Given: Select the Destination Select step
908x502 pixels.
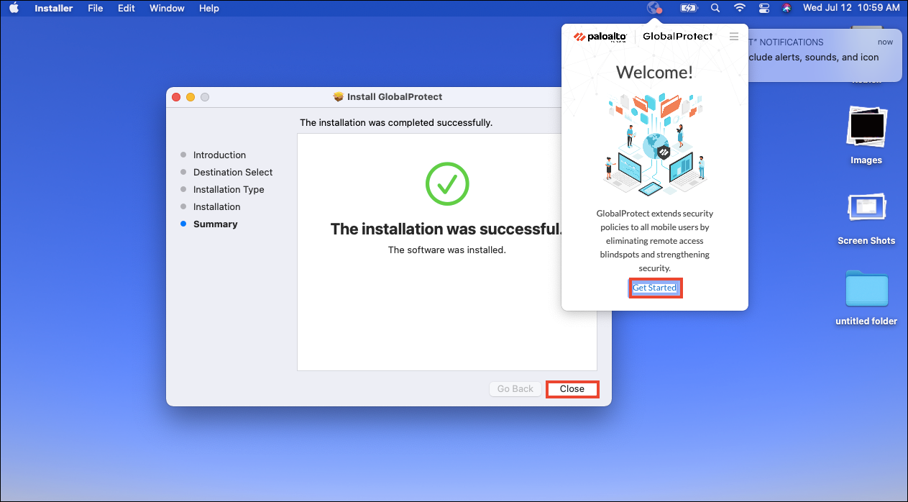Looking at the screenshot, I should tap(233, 172).
